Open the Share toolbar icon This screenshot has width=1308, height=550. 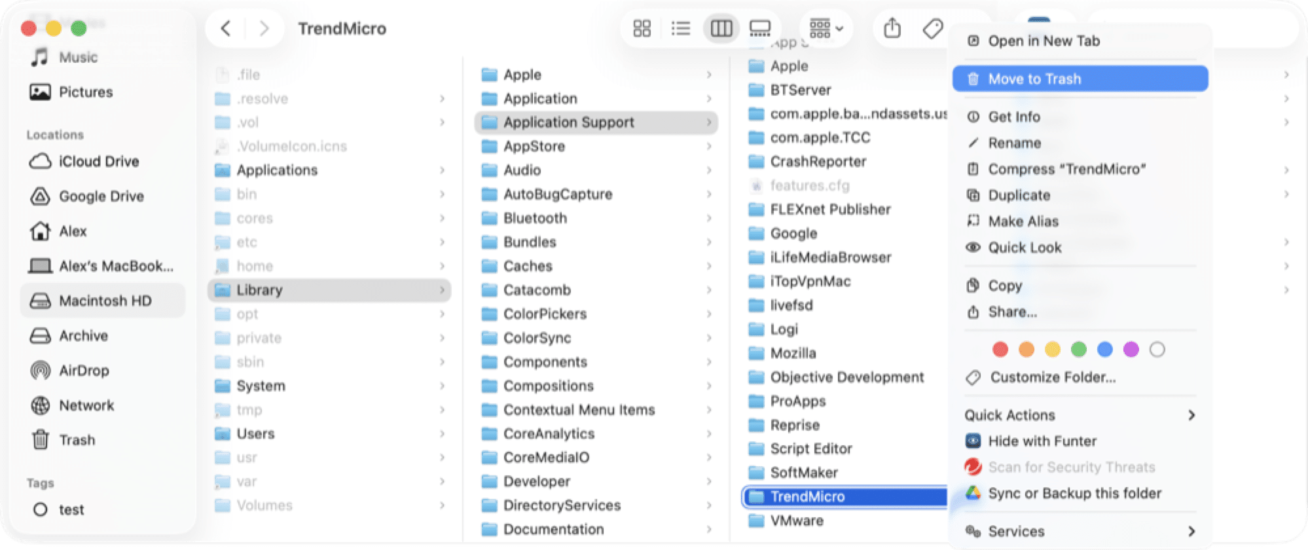coord(892,29)
